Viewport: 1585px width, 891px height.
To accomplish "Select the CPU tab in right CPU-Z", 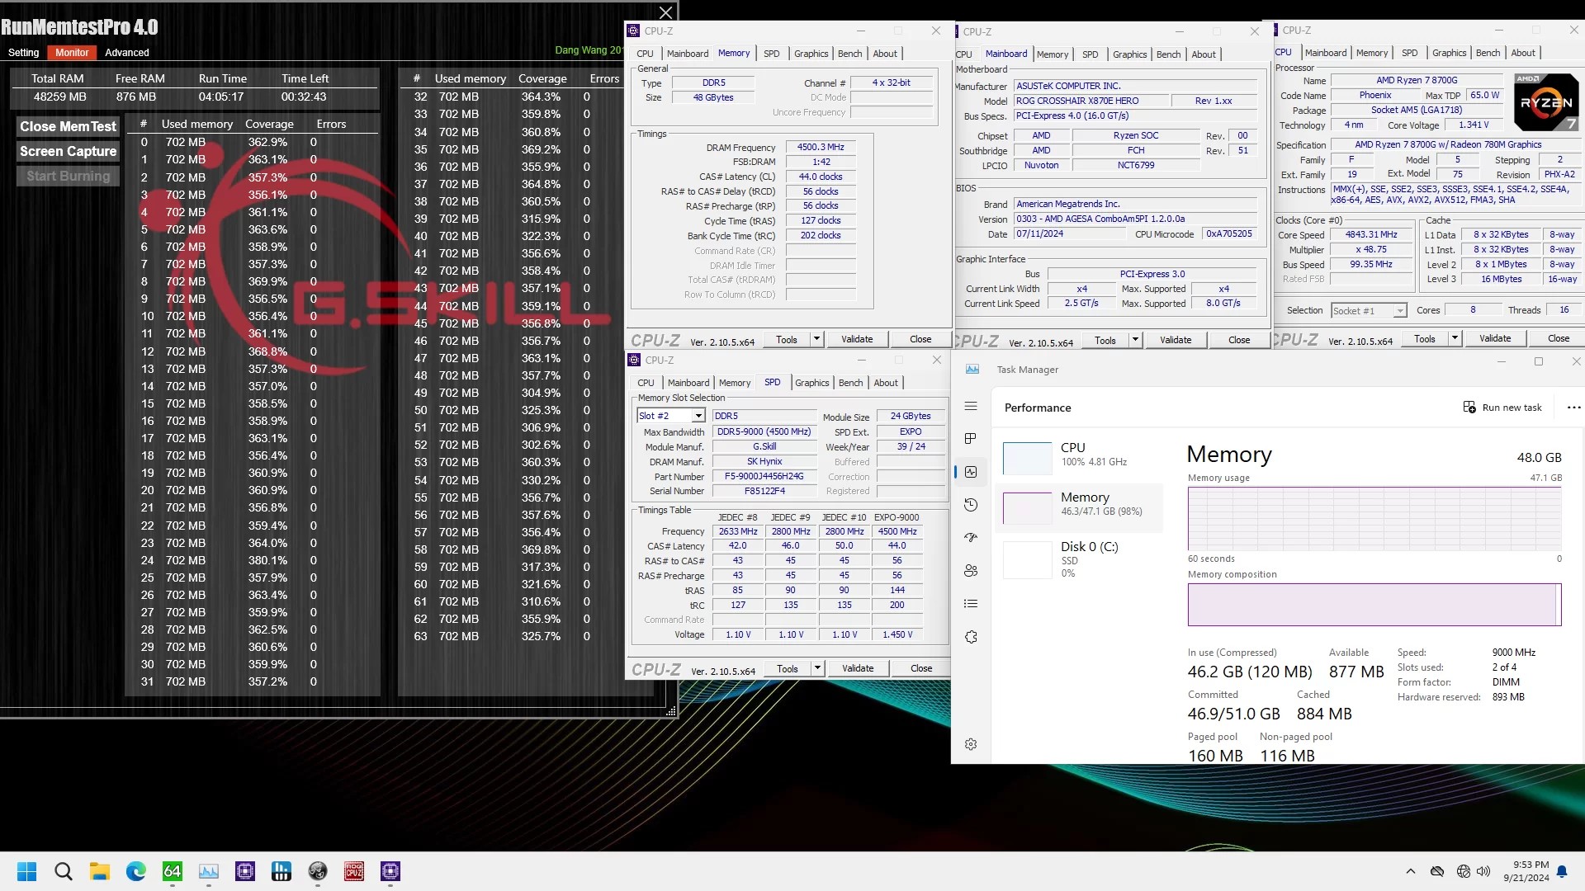I will point(1285,52).
